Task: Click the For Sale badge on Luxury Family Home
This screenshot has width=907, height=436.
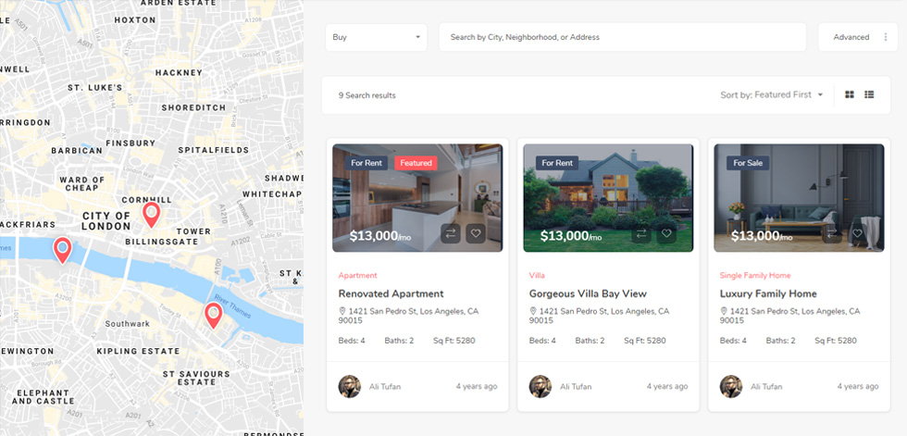Action: [x=748, y=163]
